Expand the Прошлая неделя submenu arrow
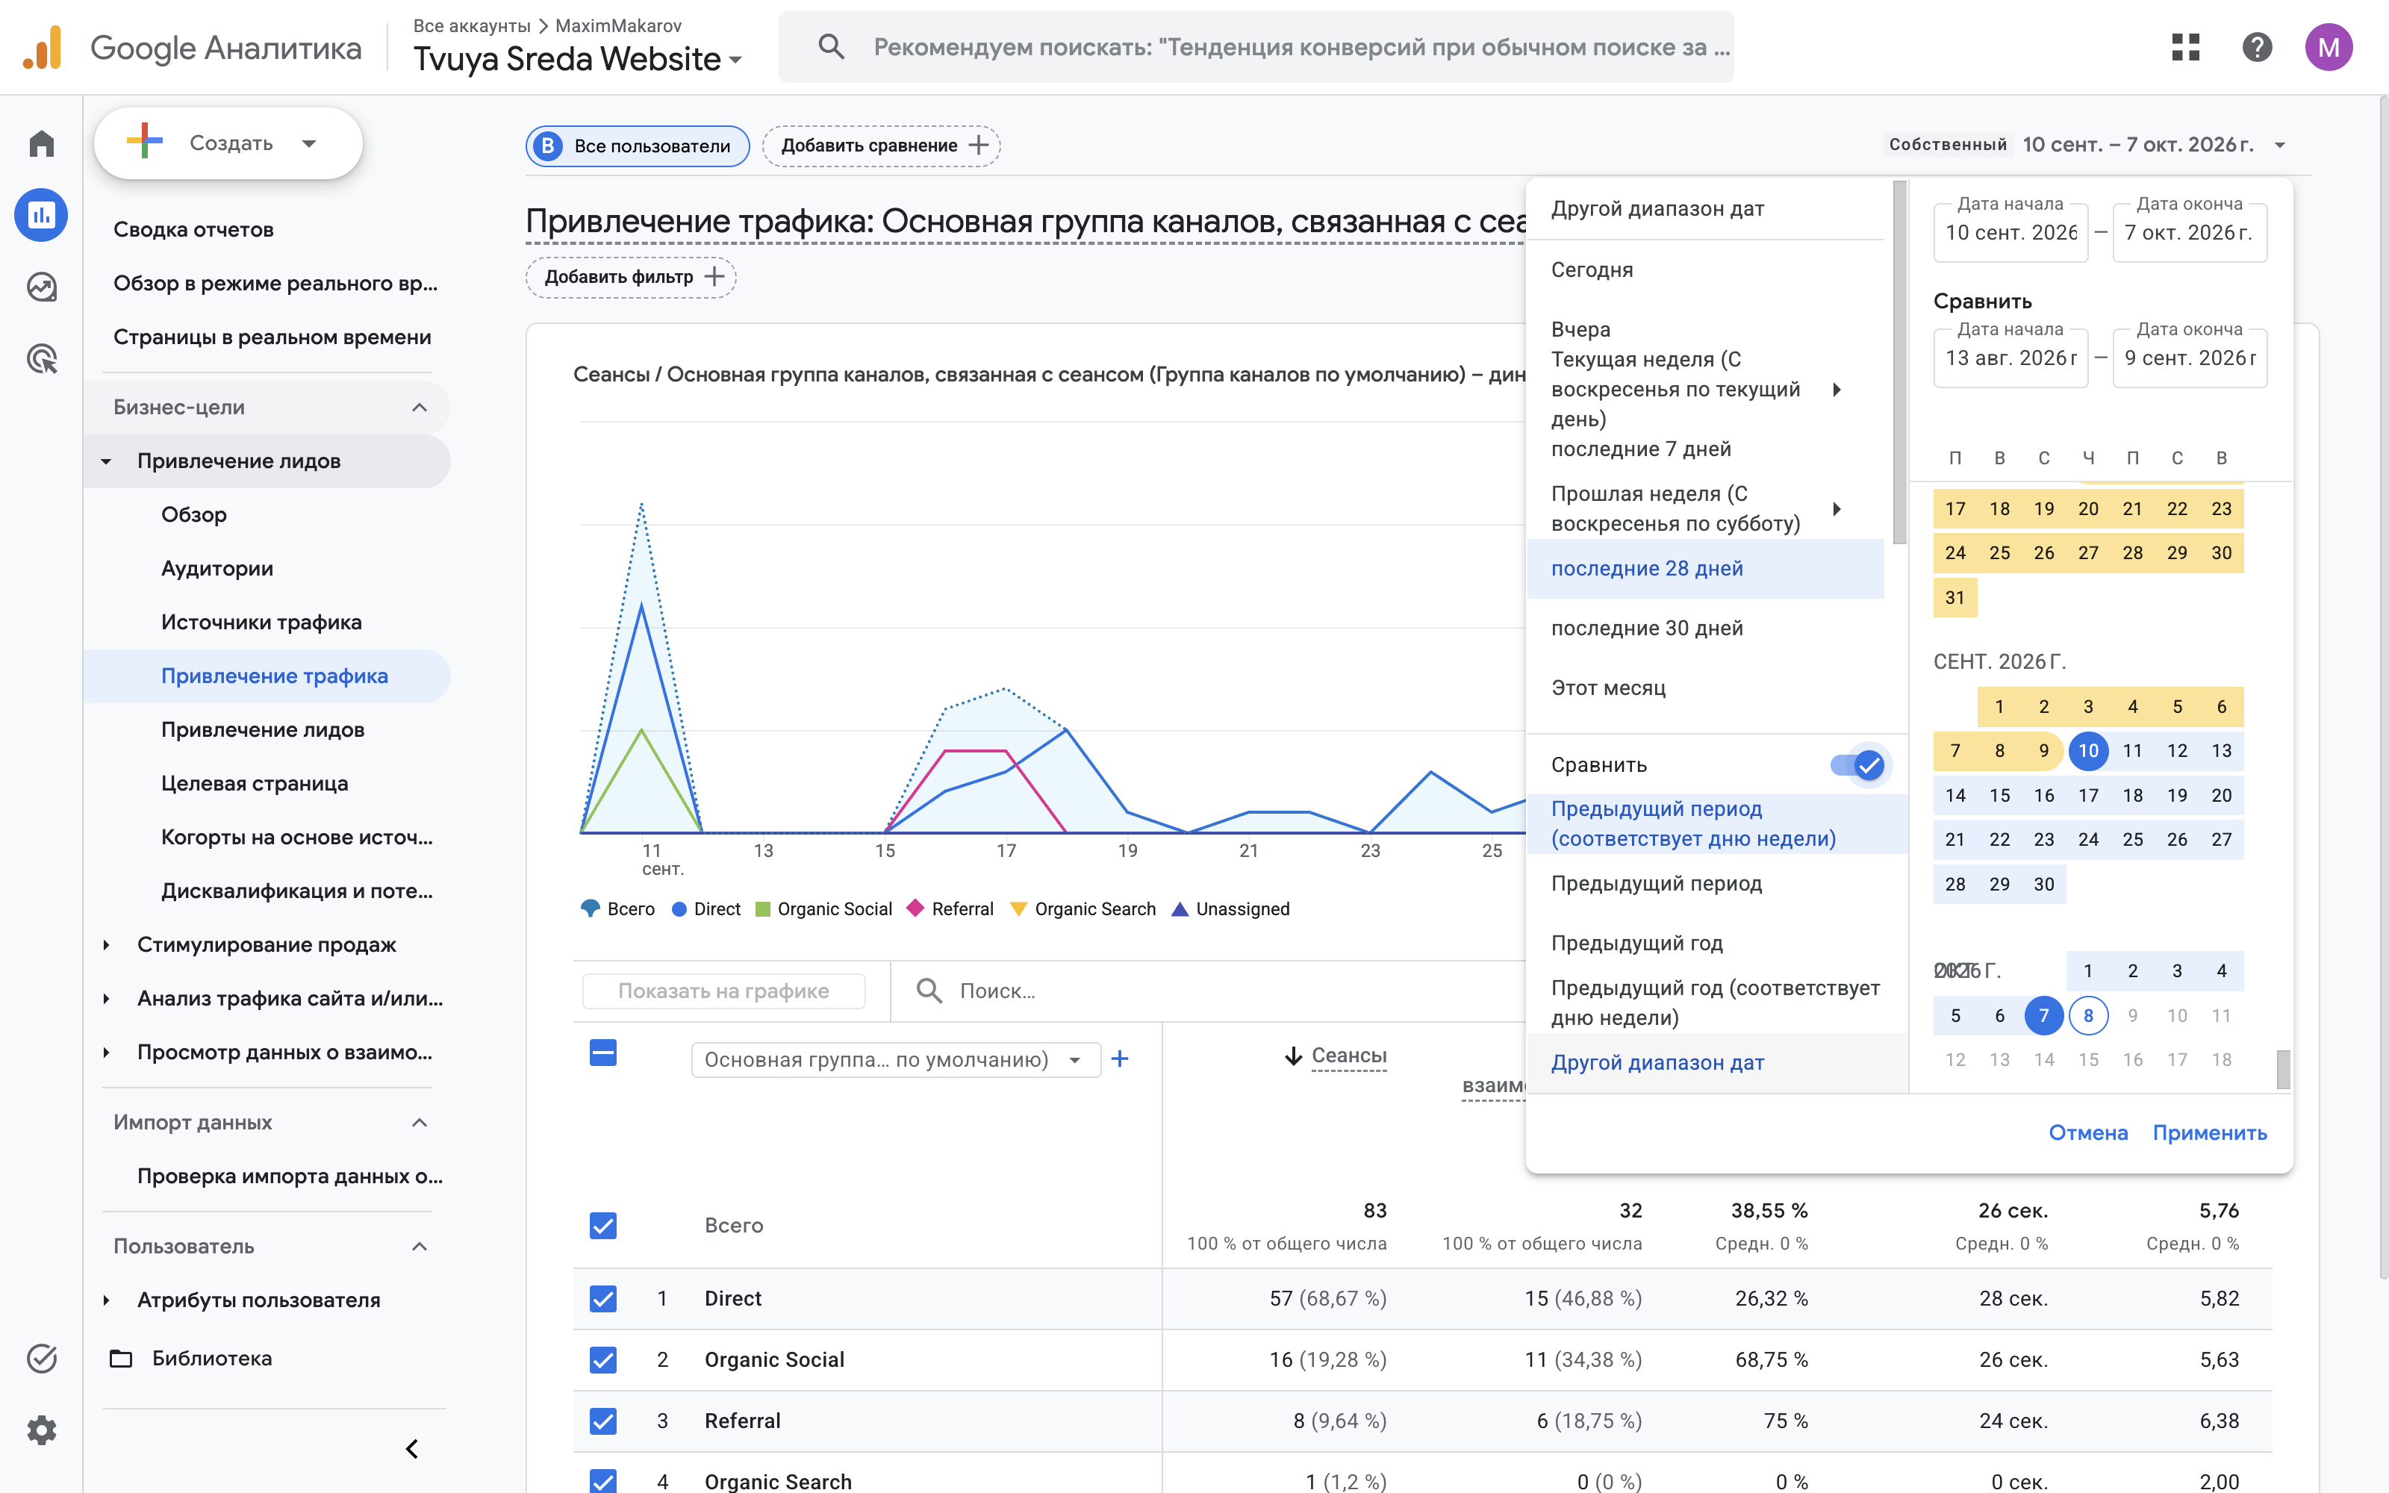Image resolution: width=2389 pixels, height=1493 pixels. click(1837, 508)
